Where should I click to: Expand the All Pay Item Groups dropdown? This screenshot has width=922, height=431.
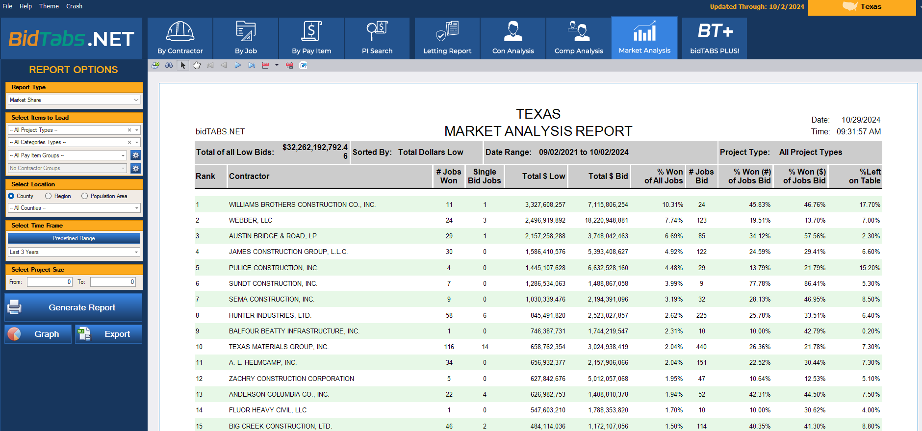[x=123, y=155]
